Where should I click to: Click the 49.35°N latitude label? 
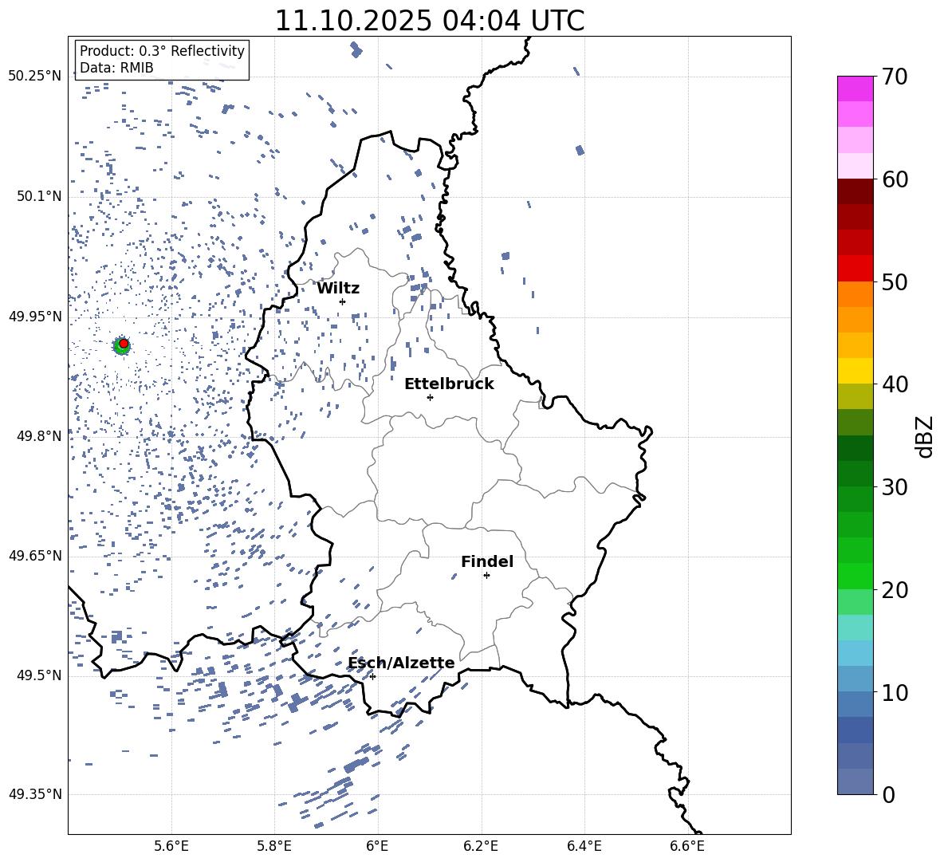[35, 794]
